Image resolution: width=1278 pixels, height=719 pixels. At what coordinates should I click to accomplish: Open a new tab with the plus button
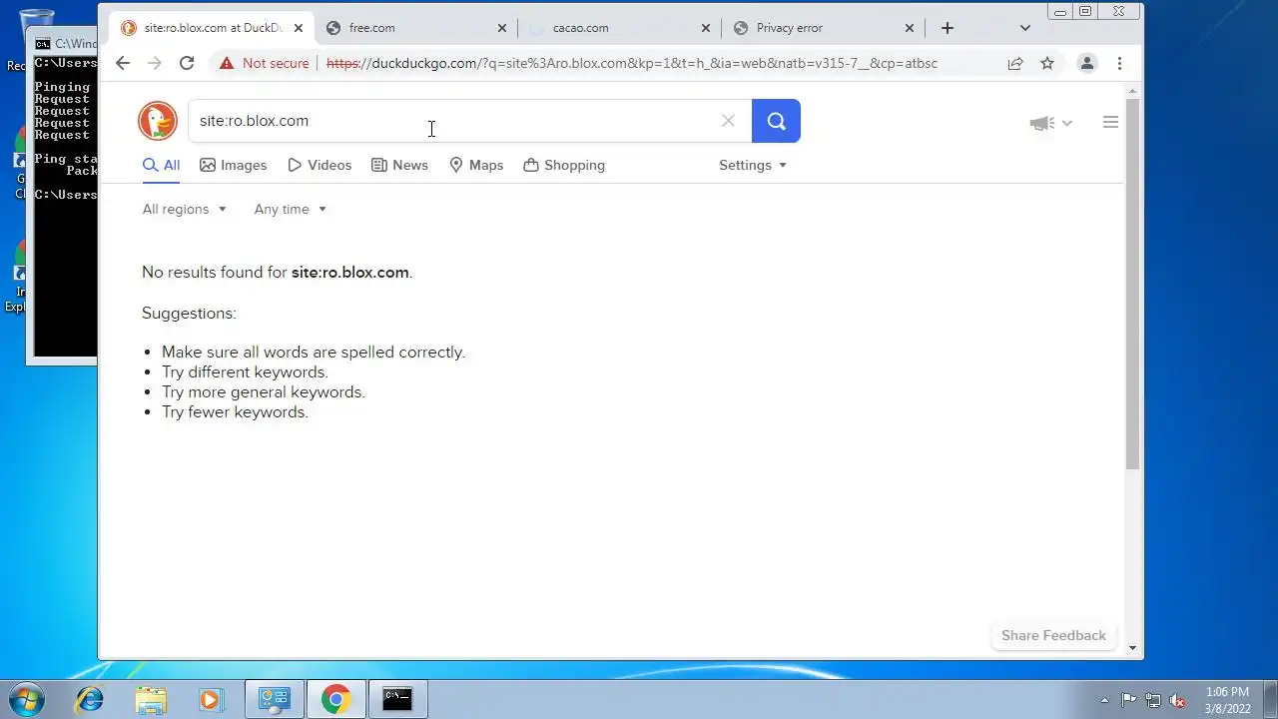tap(948, 28)
